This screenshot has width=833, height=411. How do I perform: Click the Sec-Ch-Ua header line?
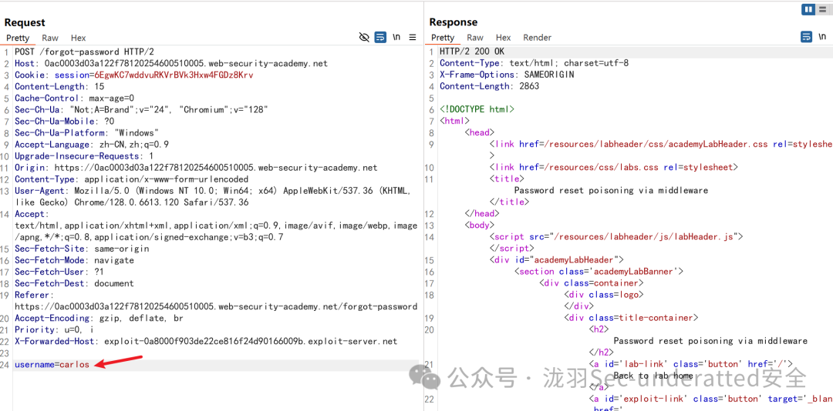(141, 110)
